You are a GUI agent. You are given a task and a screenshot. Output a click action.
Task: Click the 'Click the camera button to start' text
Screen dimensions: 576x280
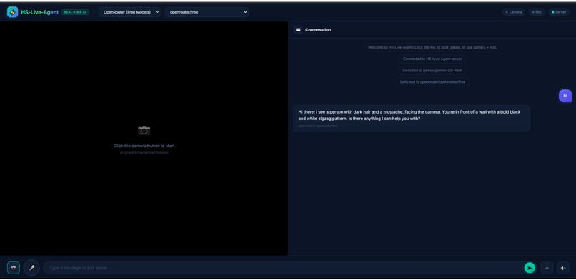(144, 146)
